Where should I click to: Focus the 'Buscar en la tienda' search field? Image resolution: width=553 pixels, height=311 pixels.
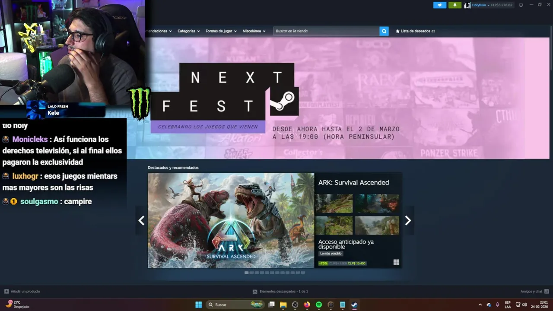(x=326, y=31)
